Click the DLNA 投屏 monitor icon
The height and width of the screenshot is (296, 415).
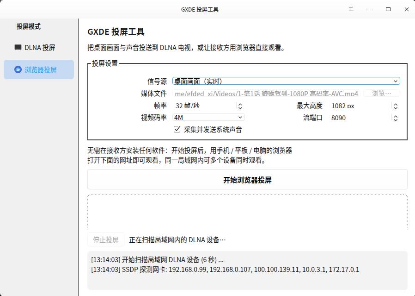(x=18, y=47)
